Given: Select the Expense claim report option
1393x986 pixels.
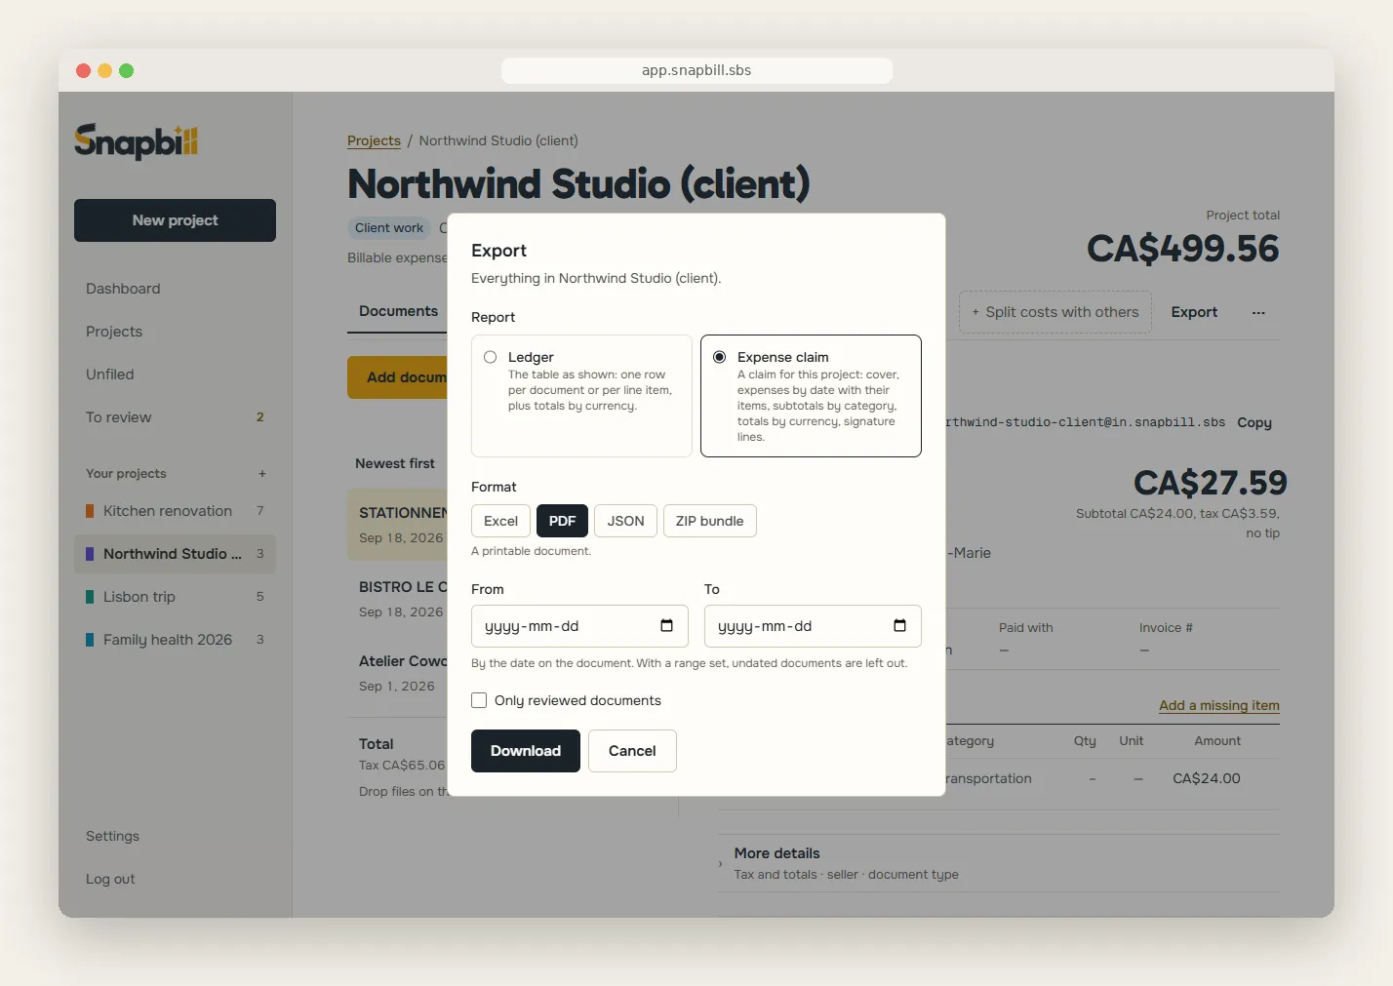Looking at the screenshot, I should tap(811, 396).
